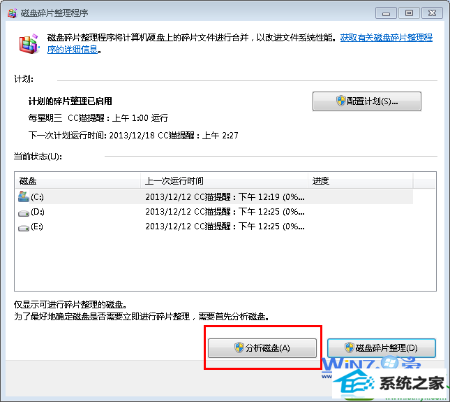Click the large disk defragmenter icon
The width and height of the screenshot is (450, 402).
tap(29, 44)
